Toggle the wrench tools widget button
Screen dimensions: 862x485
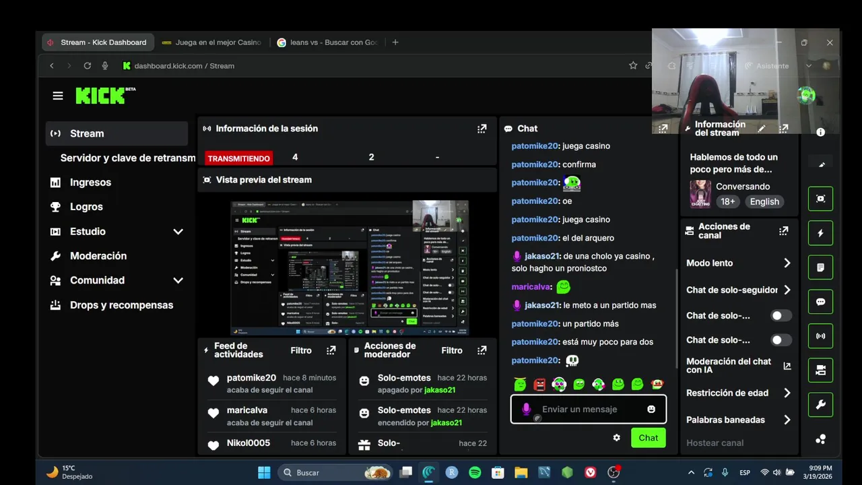click(820, 404)
